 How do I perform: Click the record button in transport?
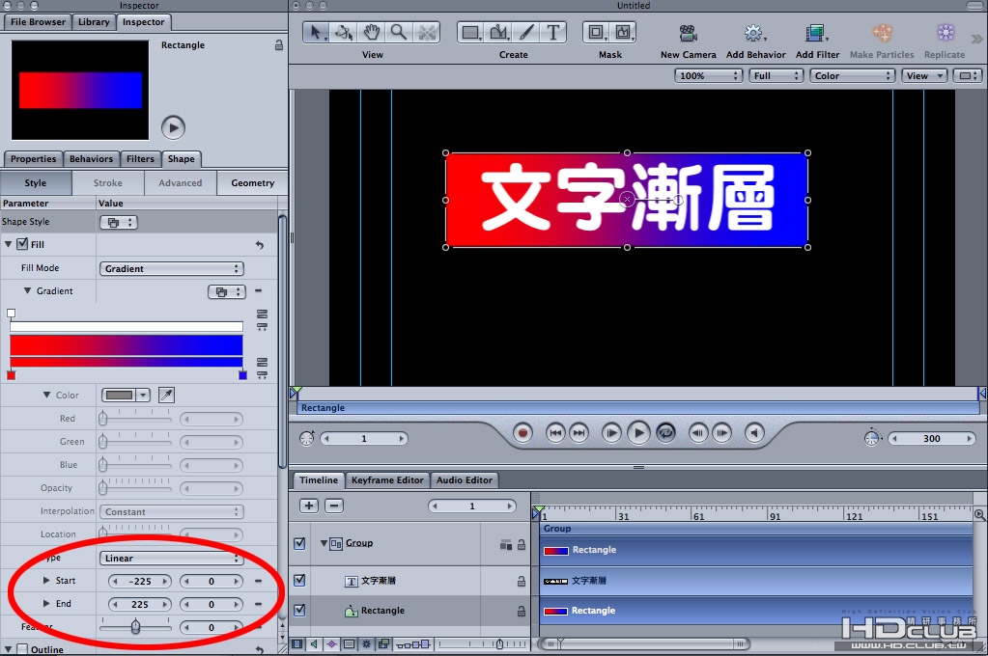point(522,433)
